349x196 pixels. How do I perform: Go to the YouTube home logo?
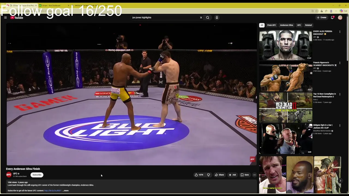(x=17, y=17)
